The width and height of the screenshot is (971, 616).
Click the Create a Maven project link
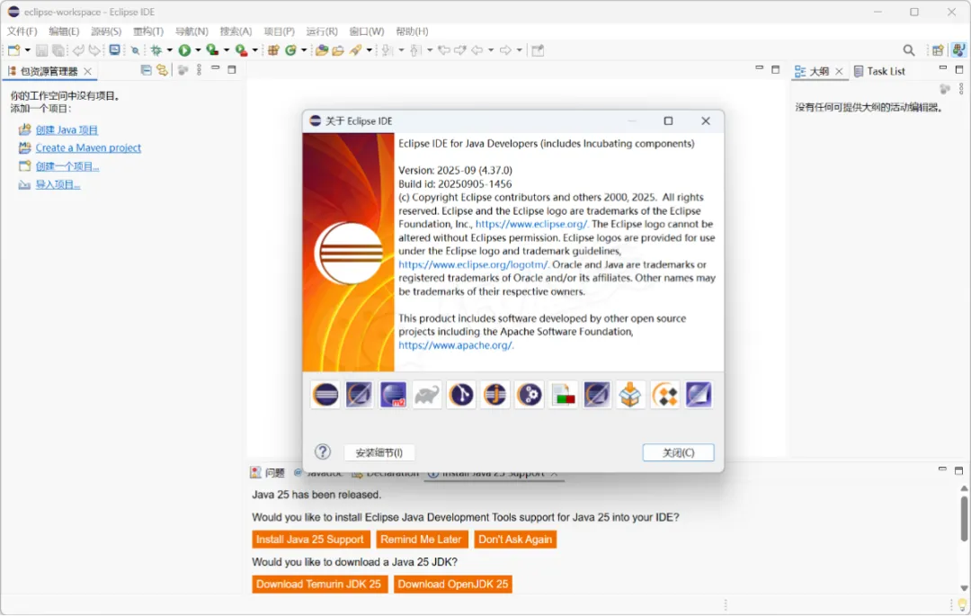pyautogui.click(x=88, y=148)
